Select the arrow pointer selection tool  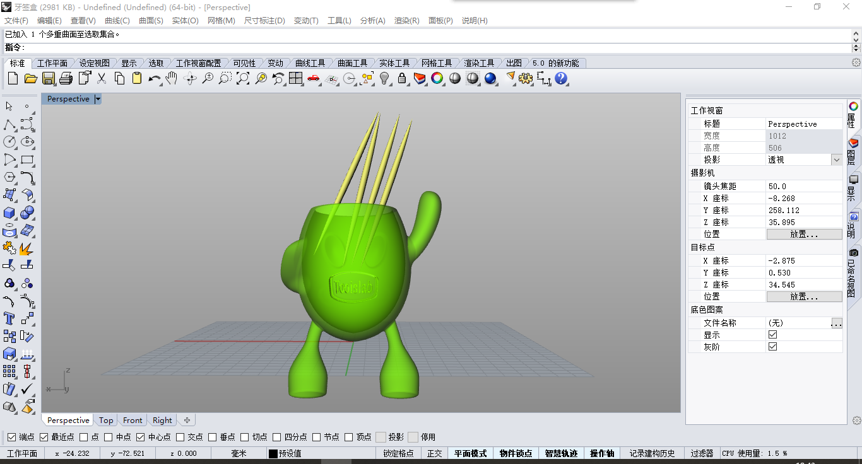(x=9, y=106)
